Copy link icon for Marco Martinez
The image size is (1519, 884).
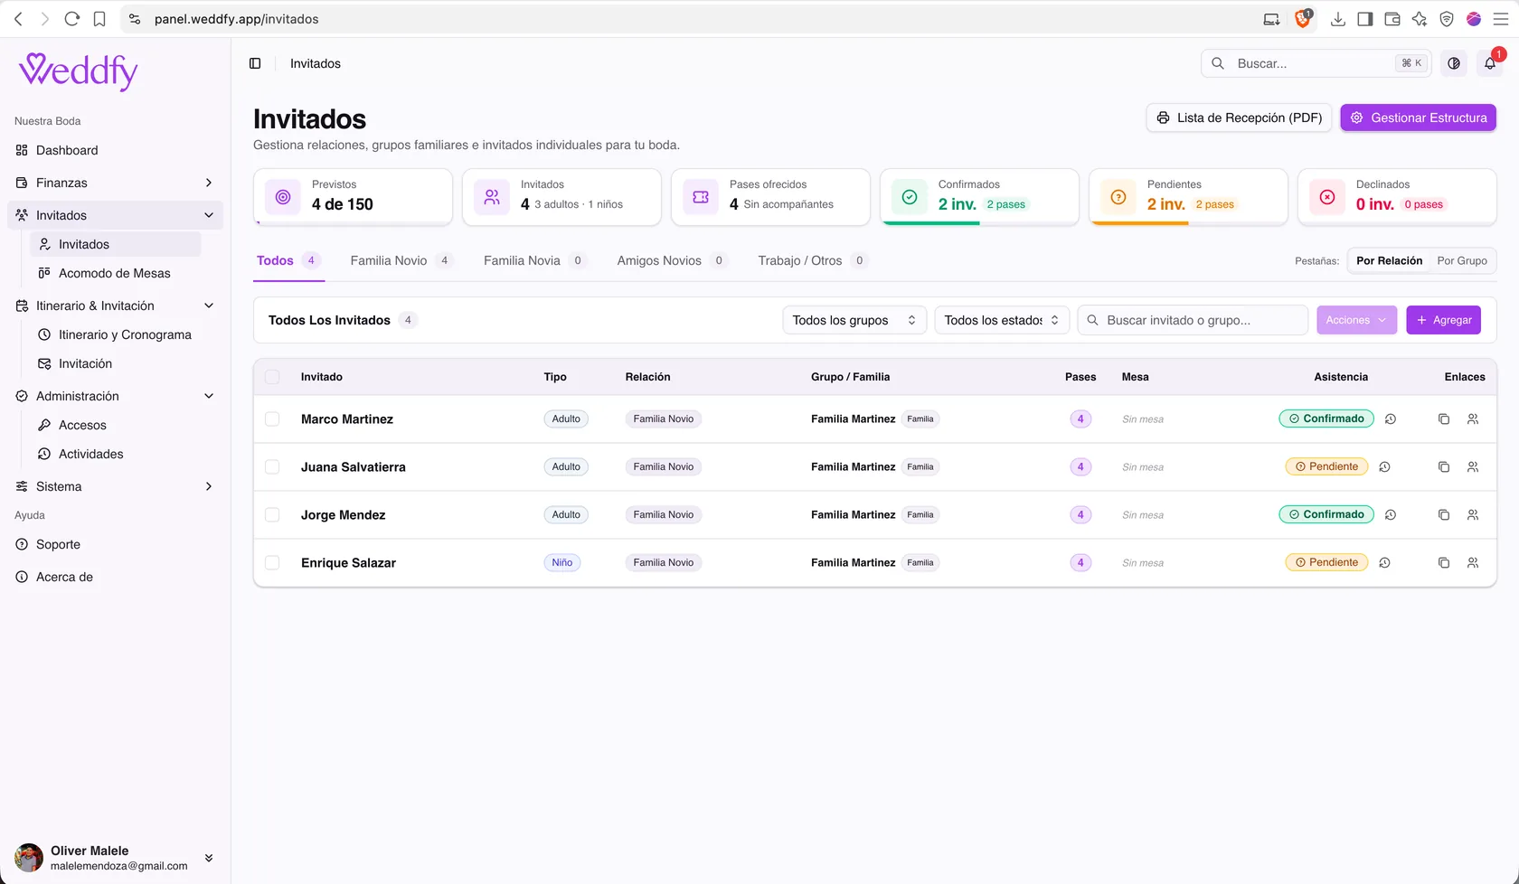pyautogui.click(x=1444, y=419)
